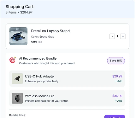Screen dimensions: 135x118
Task: Click the red target bundle icon
Action: tap(13, 60)
